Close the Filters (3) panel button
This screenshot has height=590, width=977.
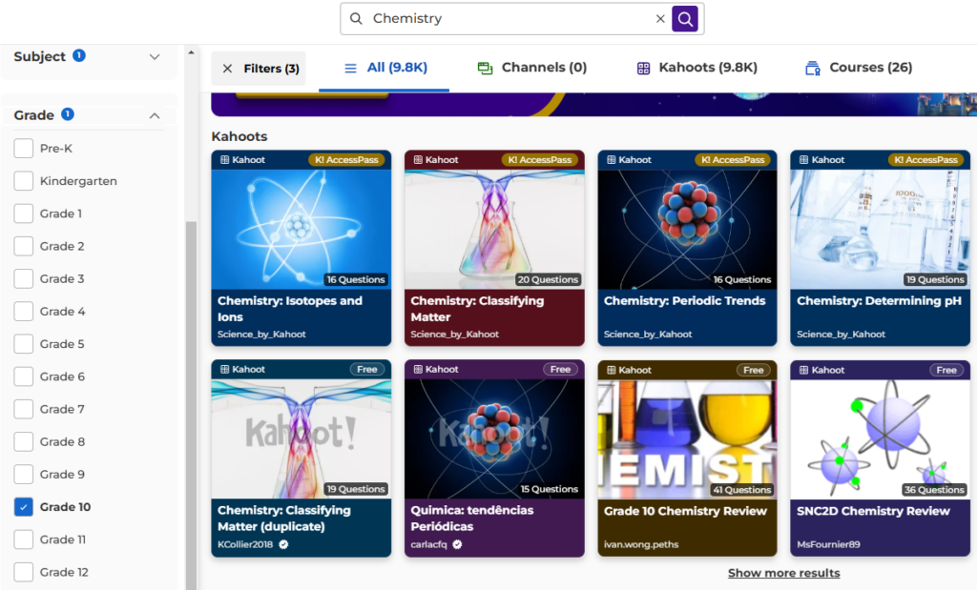pyautogui.click(x=259, y=69)
